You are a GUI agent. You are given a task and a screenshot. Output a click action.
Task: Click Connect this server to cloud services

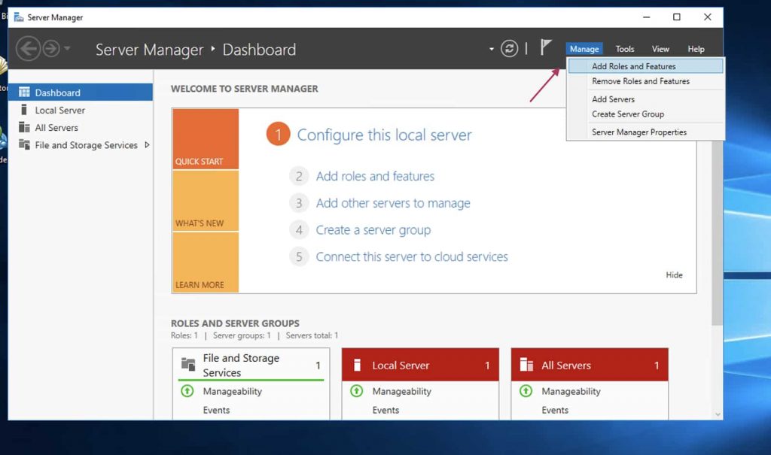click(411, 256)
